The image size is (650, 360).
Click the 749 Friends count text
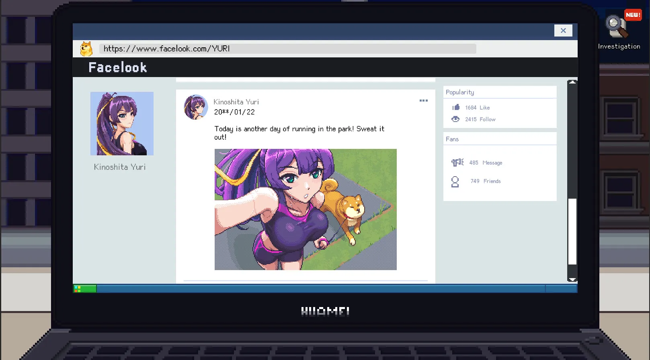(x=486, y=181)
